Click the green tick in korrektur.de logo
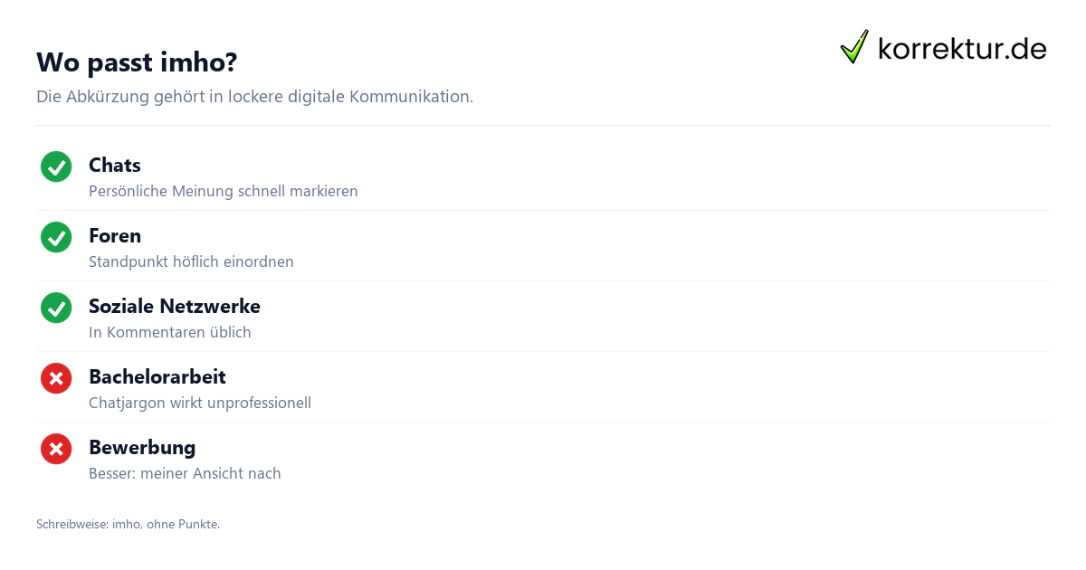This screenshot has height=570, width=1086. (x=854, y=46)
